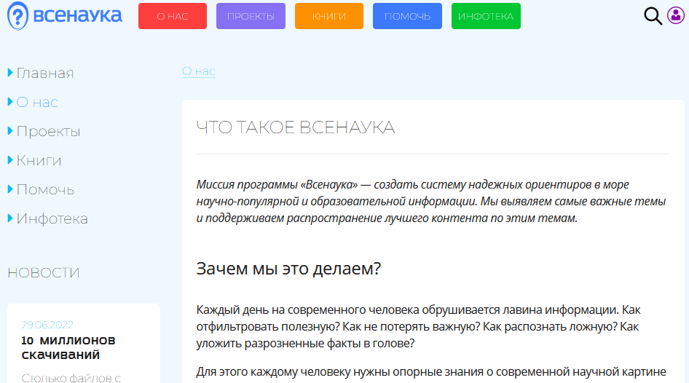Click the news excerpt Столько файлов с

(71, 378)
